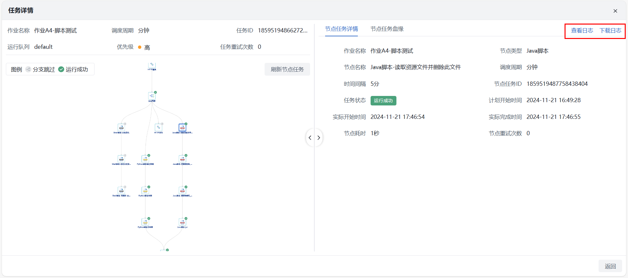The width and height of the screenshot is (628, 278).
Task: Switch to 节点任务血缘 tab
Action: (387, 29)
